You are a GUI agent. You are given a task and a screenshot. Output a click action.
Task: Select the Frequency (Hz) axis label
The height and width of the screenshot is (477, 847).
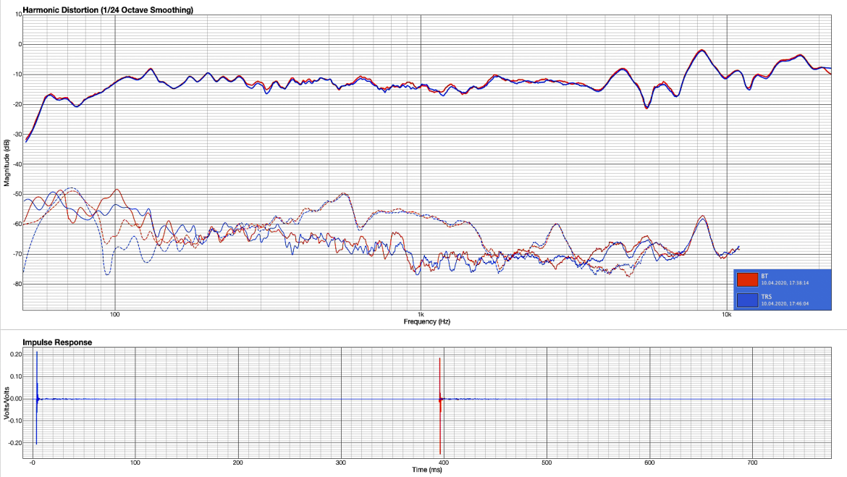coord(426,321)
